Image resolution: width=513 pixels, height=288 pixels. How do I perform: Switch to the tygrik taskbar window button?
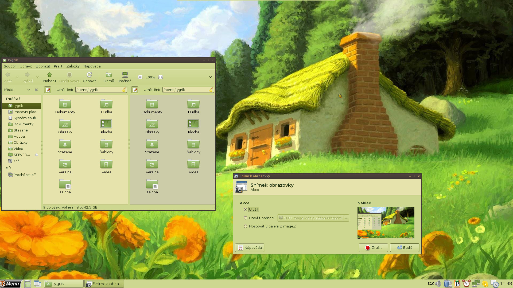pyautogui.click(x=64, y=284)
